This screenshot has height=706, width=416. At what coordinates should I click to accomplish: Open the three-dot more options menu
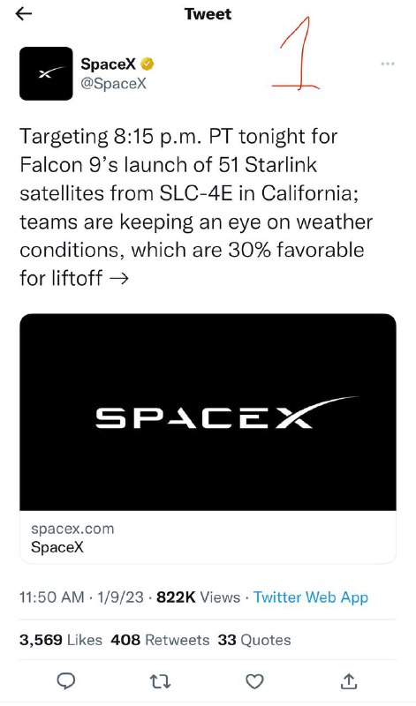point(388,64)
